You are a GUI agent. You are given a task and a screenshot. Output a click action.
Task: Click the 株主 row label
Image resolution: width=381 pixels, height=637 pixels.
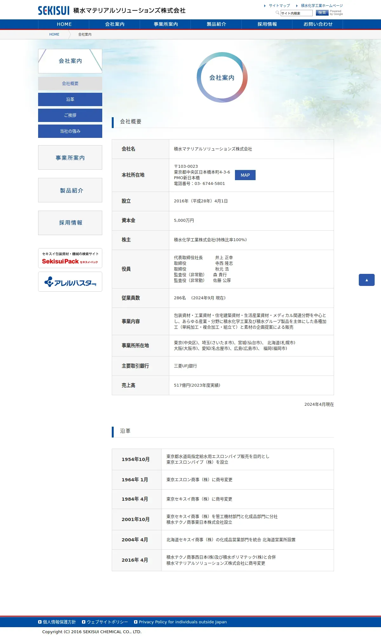pyautogui.click(x=126, y=240)
